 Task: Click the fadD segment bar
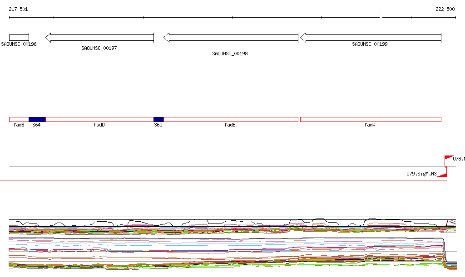click(99, 119)
